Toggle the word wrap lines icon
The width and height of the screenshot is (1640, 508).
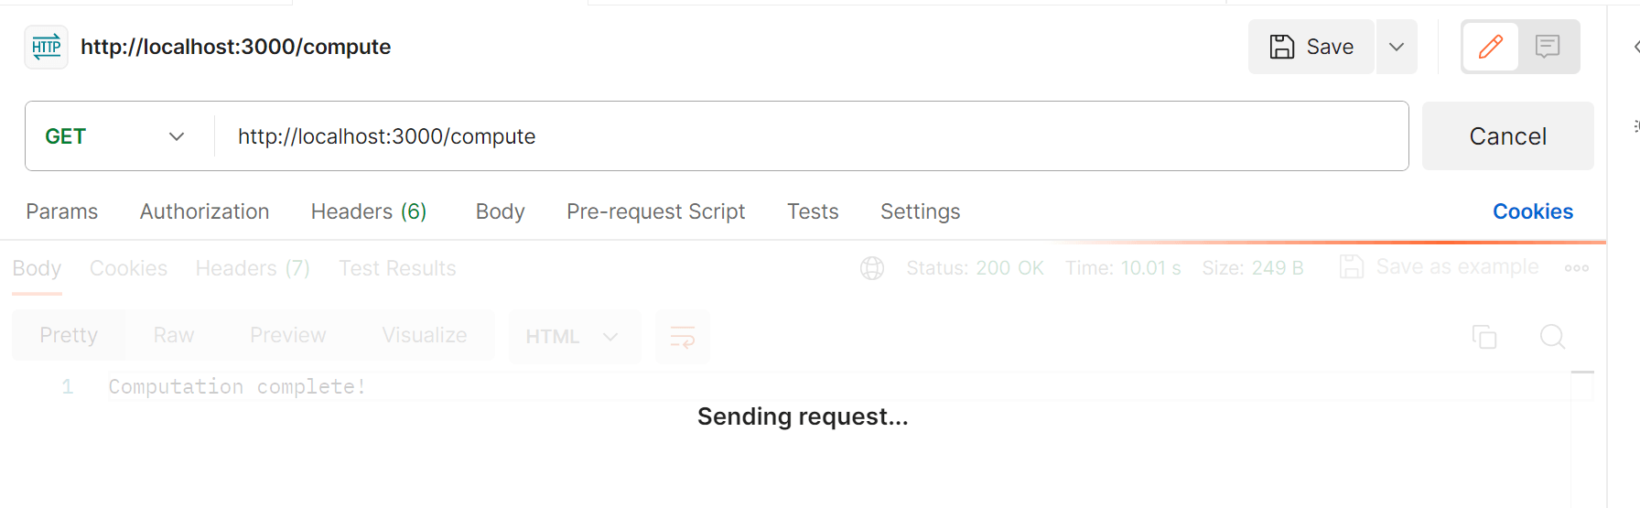click(x=683, y=337)
